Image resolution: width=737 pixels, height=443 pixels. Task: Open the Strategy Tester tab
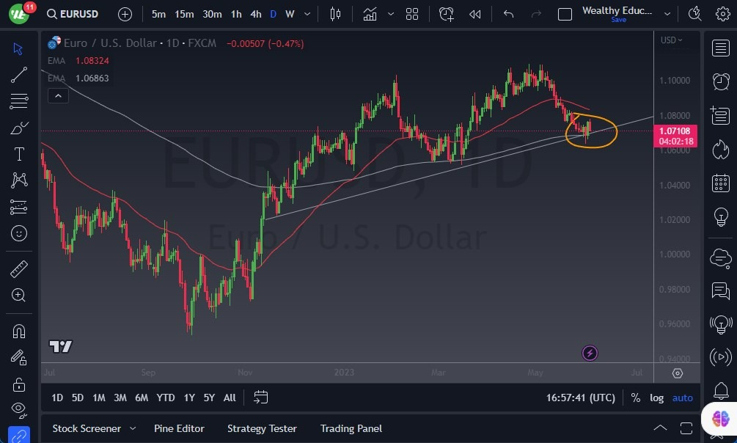click(x=262, y=428)
